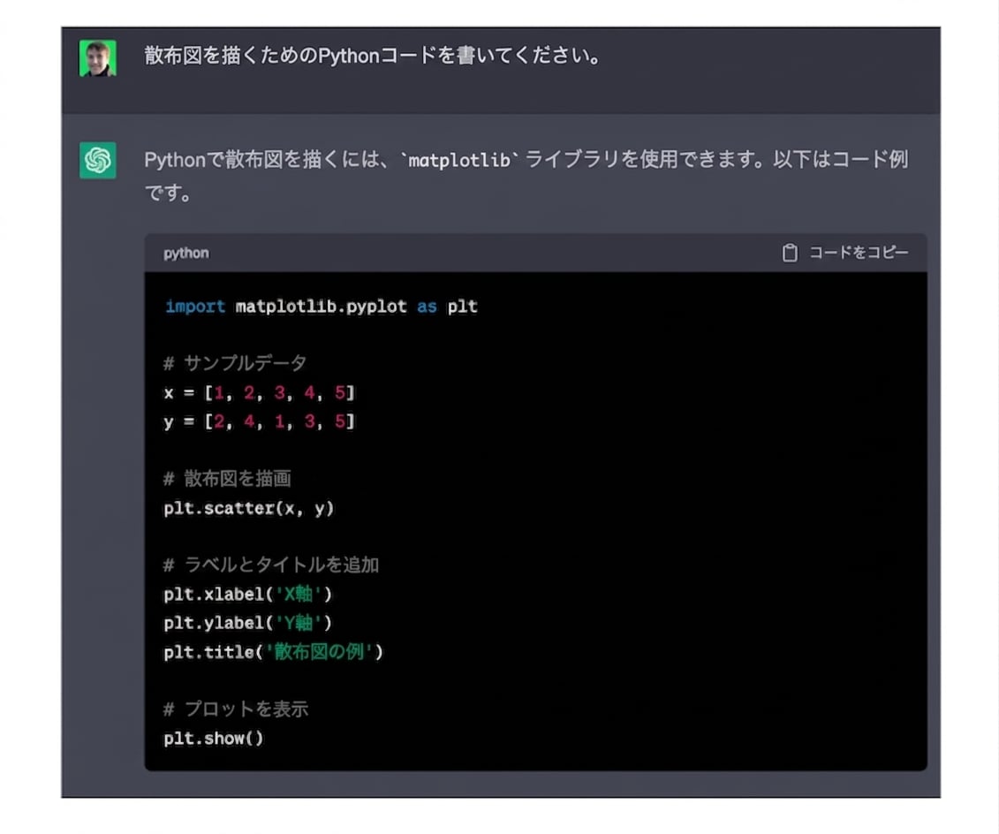
Task: Click the python language label
Action: 186,253
